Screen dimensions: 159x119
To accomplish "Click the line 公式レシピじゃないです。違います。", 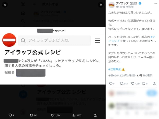I will point(131,29).
